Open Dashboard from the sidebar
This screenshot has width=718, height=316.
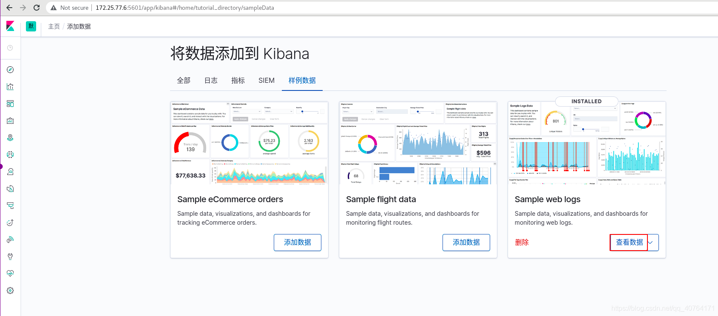[x=10, y=104]
